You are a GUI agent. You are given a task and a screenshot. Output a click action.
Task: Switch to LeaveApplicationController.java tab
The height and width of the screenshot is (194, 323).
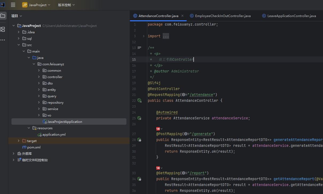click(292, 16)
